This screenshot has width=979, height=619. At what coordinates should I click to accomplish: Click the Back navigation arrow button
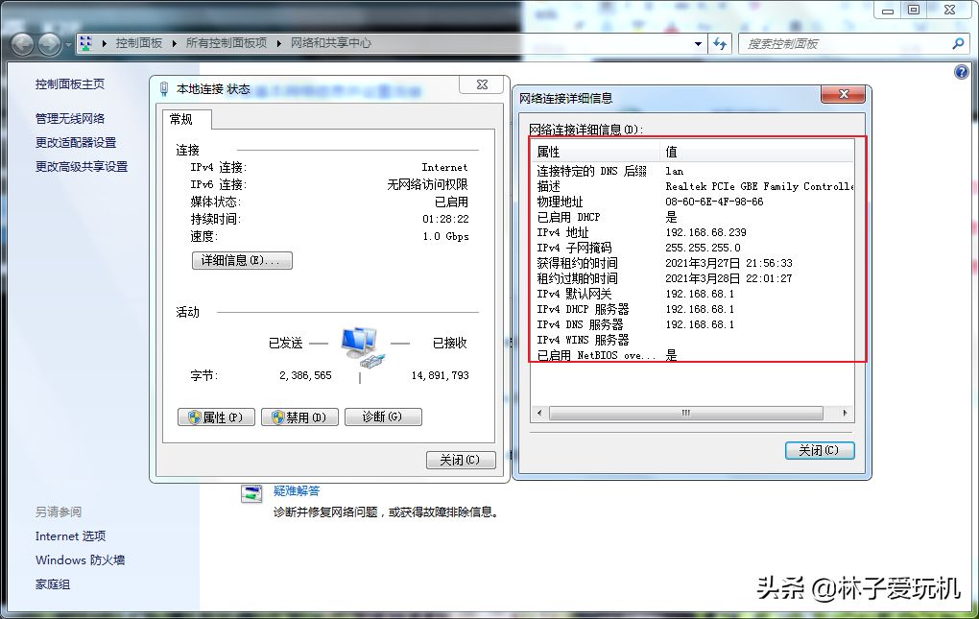pyautogui.click(x=22, y=44)
